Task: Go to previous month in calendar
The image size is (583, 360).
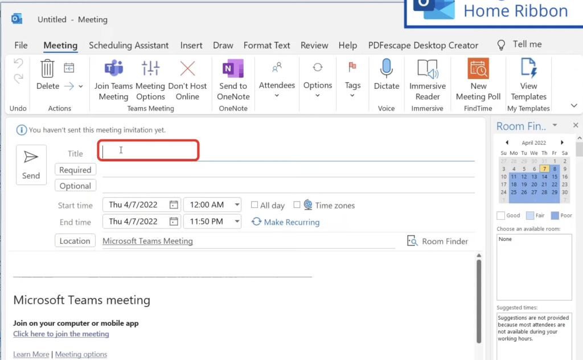Action: (x=507, y=142)
